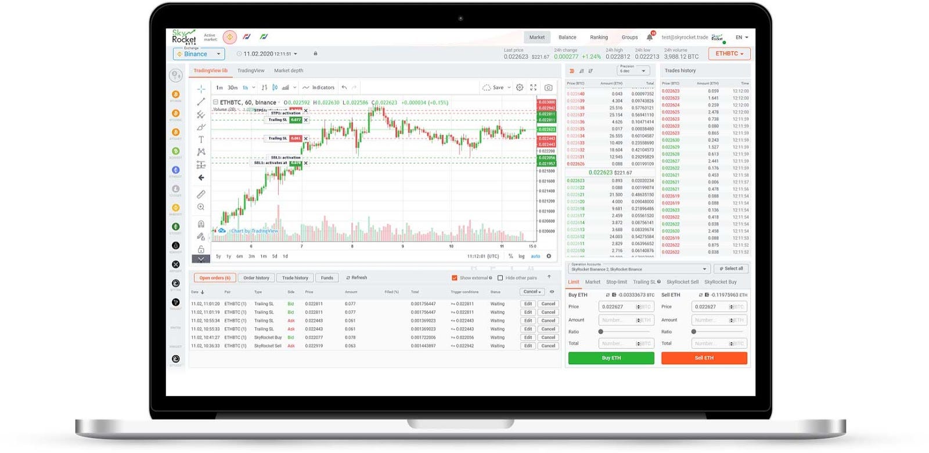
Task: Edit the SkyRocket Buy order
Action: (528, 338)
